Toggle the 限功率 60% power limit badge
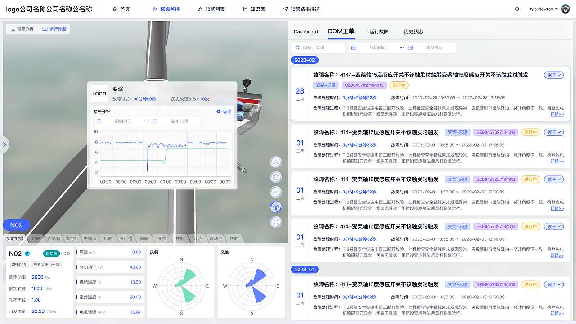The image size is (576, 324). (51, 253)
